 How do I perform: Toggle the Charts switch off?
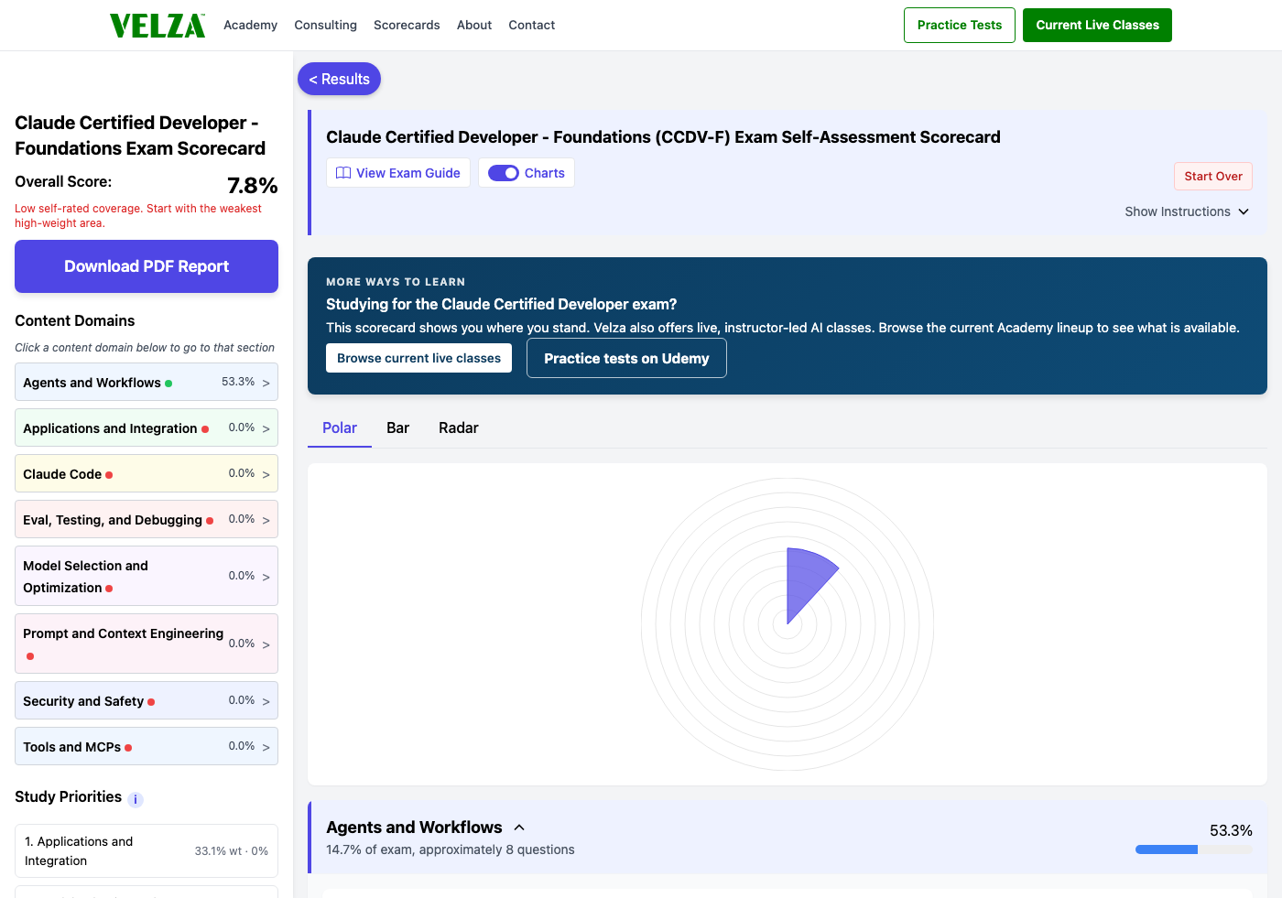tap(504, 173)
